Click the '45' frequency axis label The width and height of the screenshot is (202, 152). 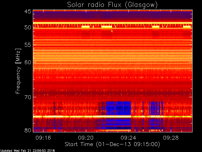coord(28,11)
